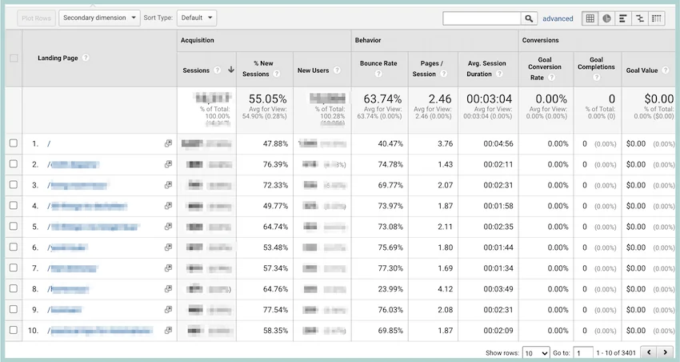680x362 pixels.
Task: Go to next page of results
Action: 665,352
